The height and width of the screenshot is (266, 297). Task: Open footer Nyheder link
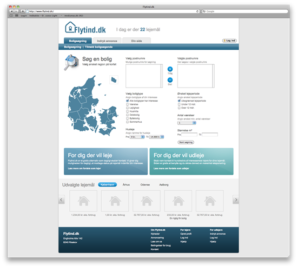click(155, 234)
